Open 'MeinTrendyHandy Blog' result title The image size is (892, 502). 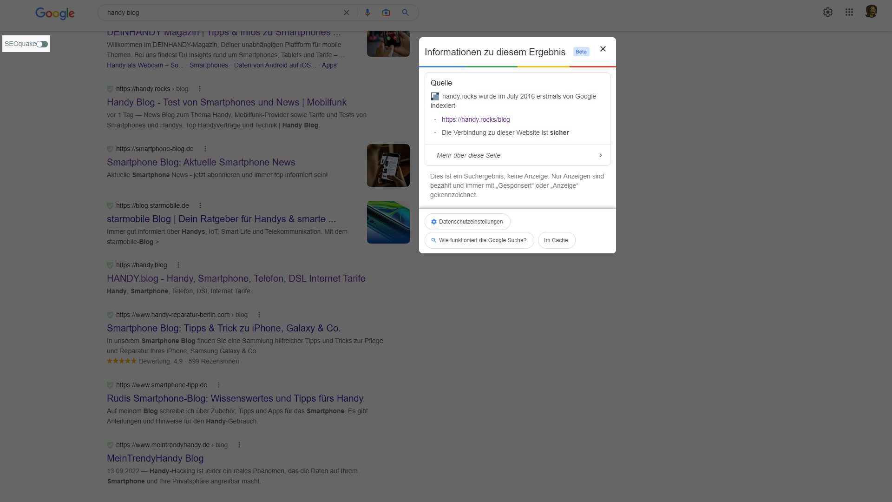(155, 458)
